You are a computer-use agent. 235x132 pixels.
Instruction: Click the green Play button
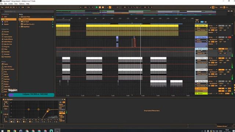[97, 7]
